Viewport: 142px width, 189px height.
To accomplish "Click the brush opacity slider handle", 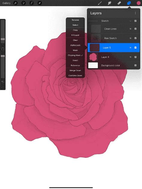I will (3, 56).
